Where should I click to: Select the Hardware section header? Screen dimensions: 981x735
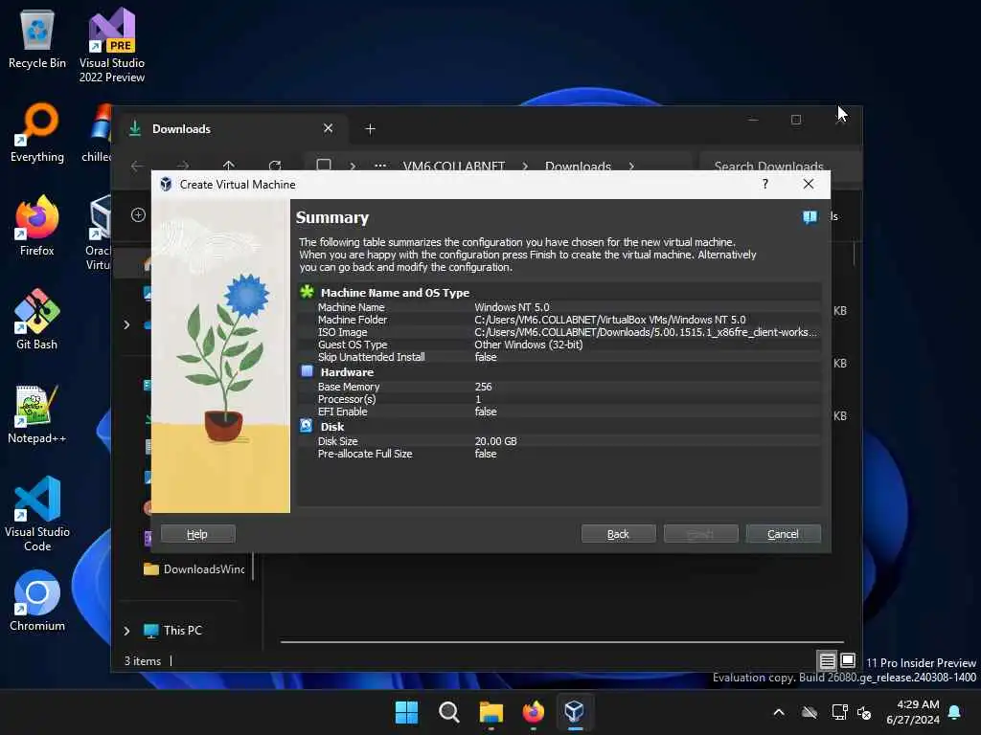pos(559,372)
